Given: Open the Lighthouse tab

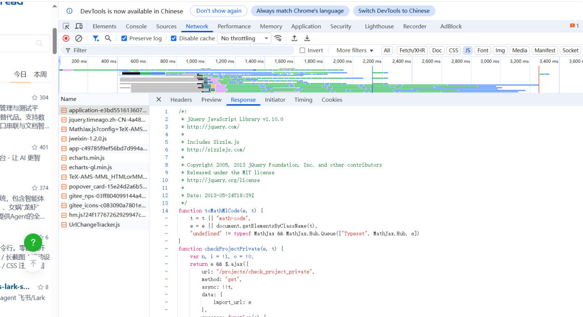Looking at the screenshot, I should coord(379,26).
